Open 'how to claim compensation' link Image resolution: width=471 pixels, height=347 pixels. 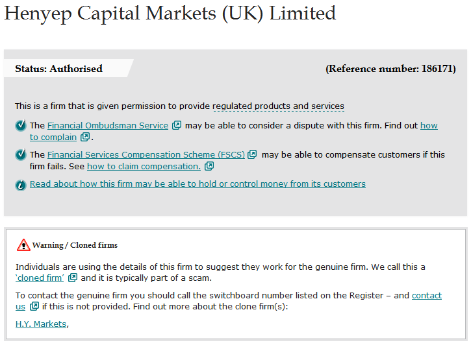click(x=144, y=167)
